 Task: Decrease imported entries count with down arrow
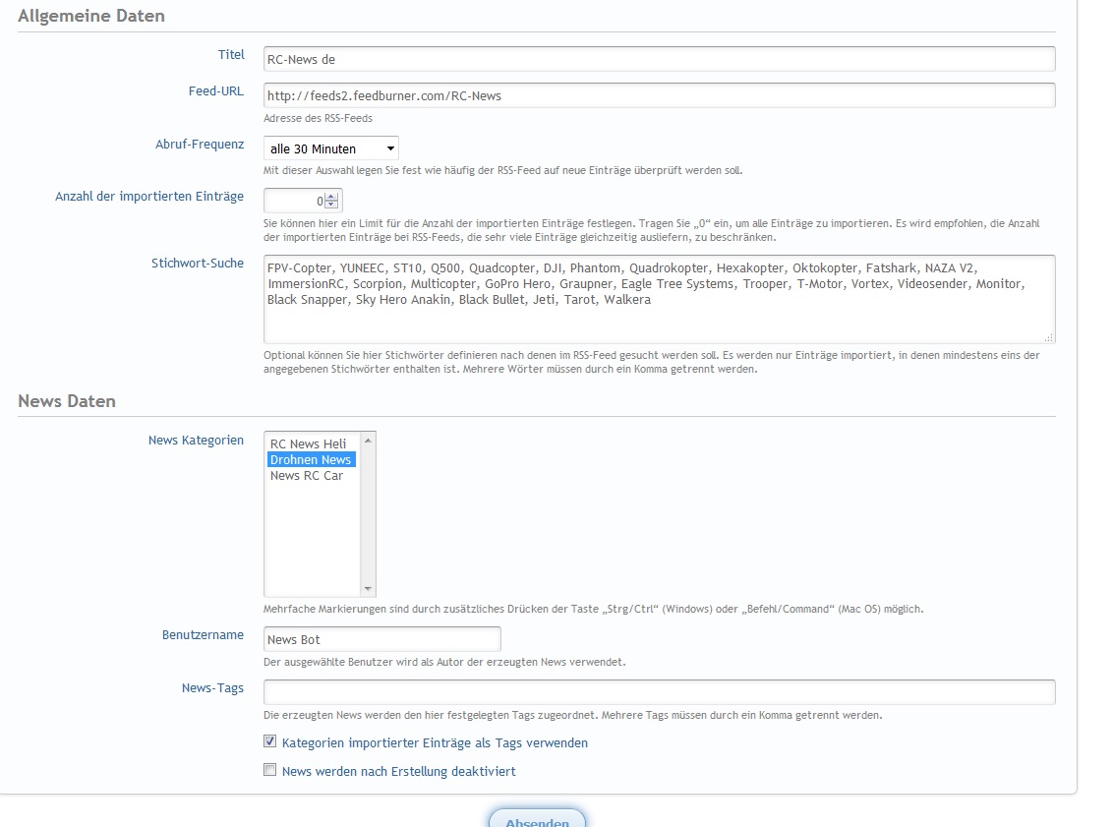(x=331, y=206)
